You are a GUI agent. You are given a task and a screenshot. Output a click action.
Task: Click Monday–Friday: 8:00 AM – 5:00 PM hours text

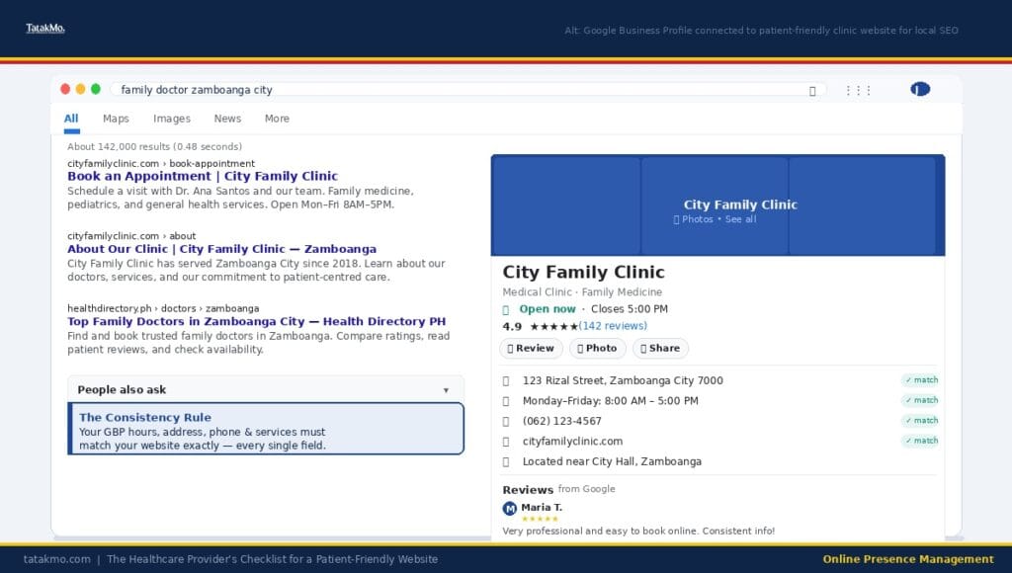tap(610, 401)
